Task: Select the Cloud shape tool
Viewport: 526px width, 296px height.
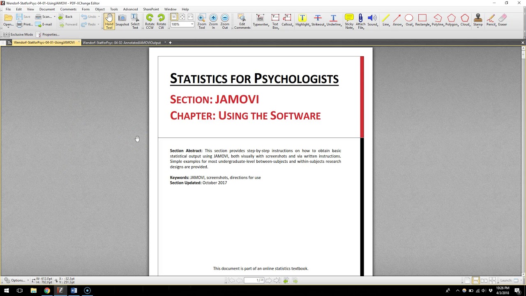Action: click(x=465, y=21)
